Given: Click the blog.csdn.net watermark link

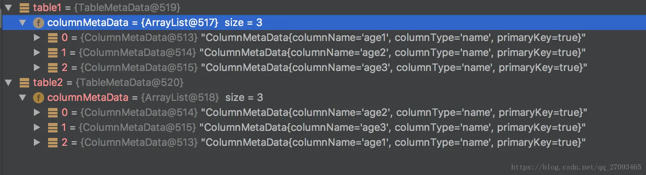Looking at the screenshot, I should [576, 167].
